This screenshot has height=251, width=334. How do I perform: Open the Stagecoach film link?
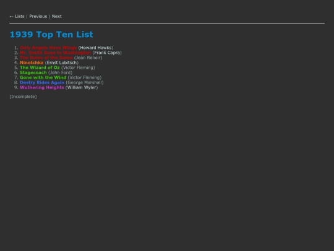[33, 73]
